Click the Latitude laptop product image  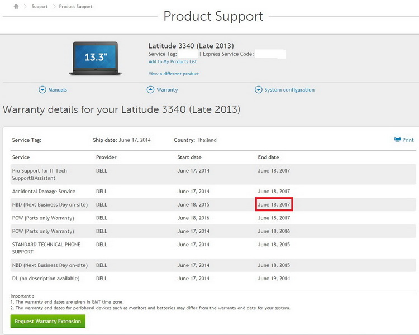point(94,58)
